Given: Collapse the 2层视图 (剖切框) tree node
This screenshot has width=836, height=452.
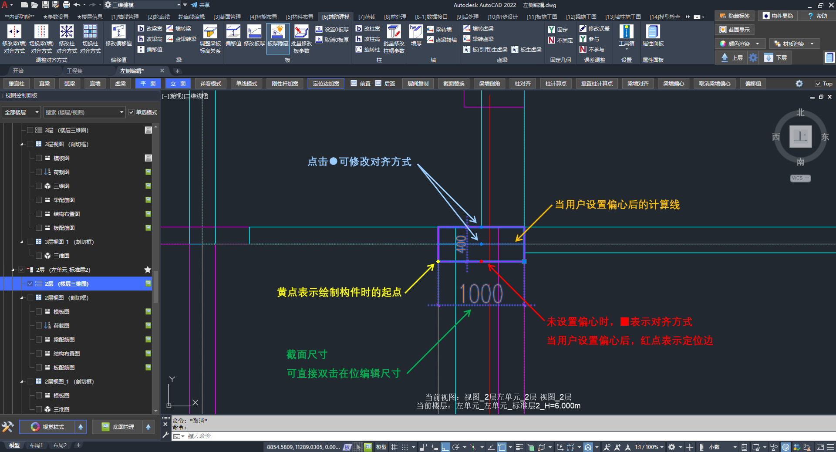Looking at the screenshot, I should tap(22, 298).
